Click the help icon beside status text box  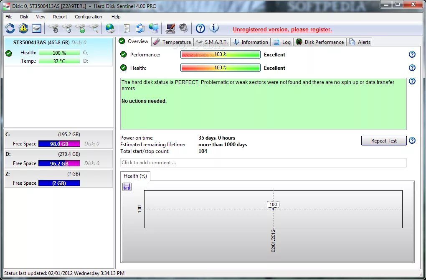coord(412,81)
